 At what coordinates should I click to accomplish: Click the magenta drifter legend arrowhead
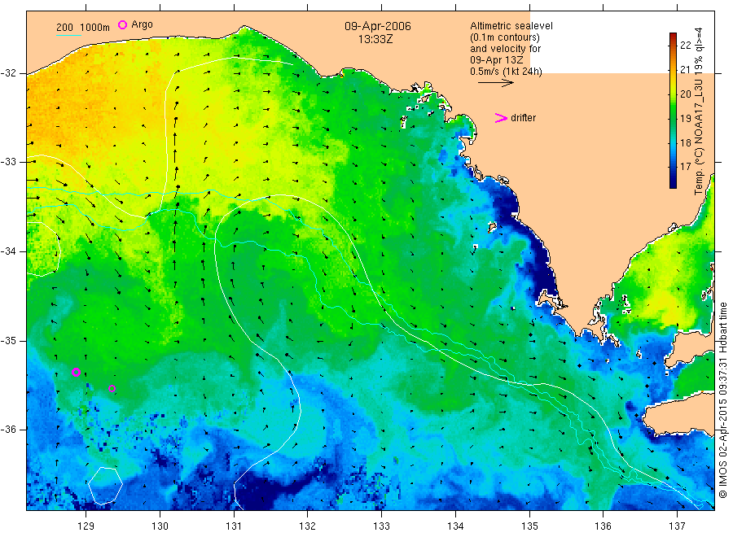tap(501, 118)
